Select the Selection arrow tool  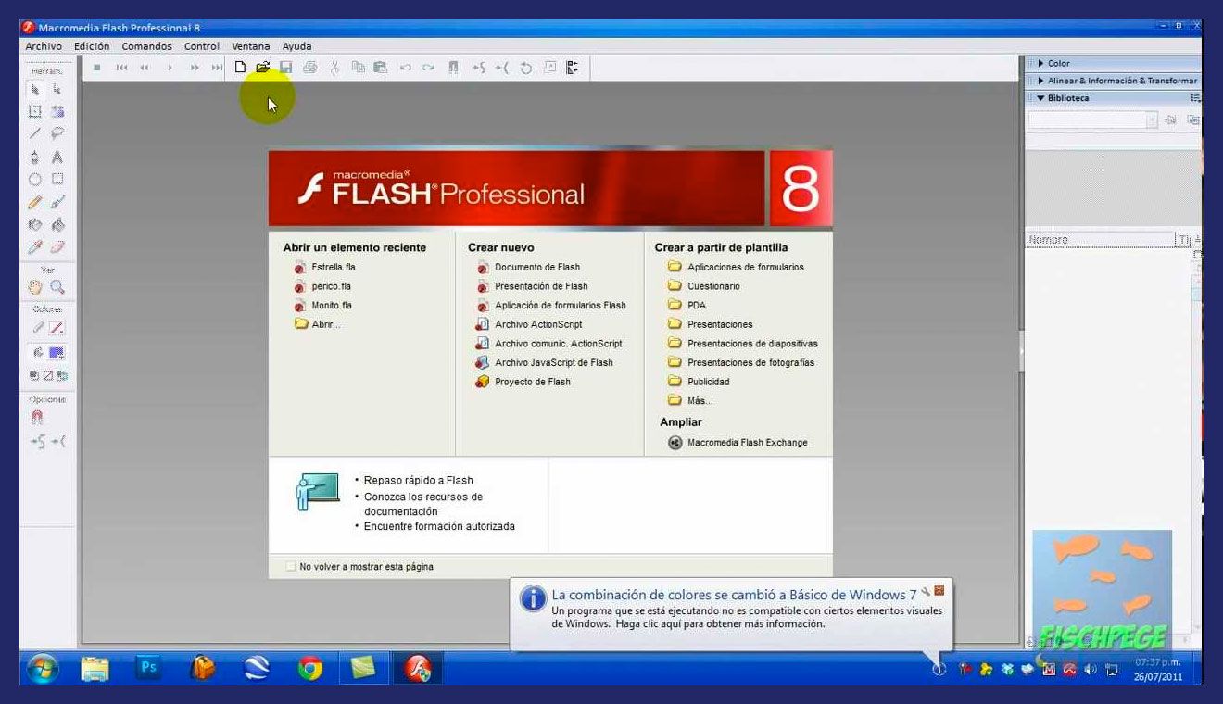pos(35,90)
